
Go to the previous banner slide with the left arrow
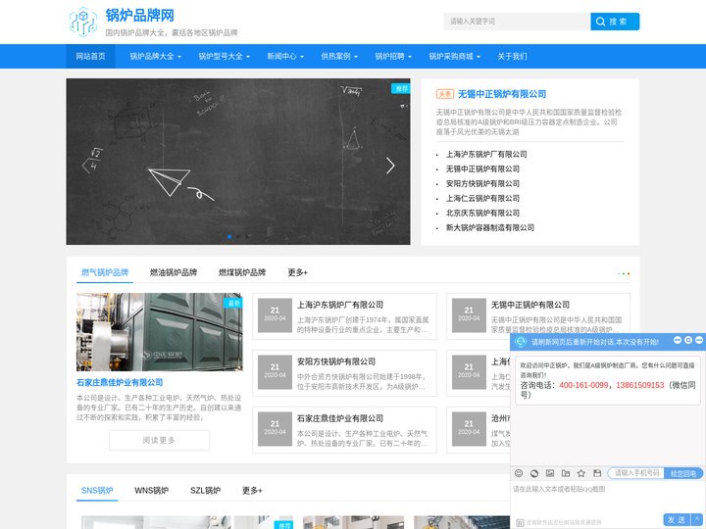(x=86, y=166)
